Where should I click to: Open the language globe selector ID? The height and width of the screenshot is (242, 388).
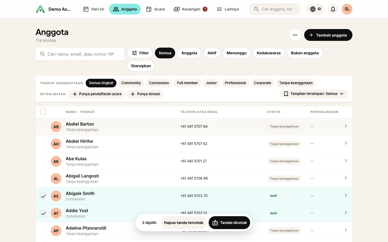[315, 9]
